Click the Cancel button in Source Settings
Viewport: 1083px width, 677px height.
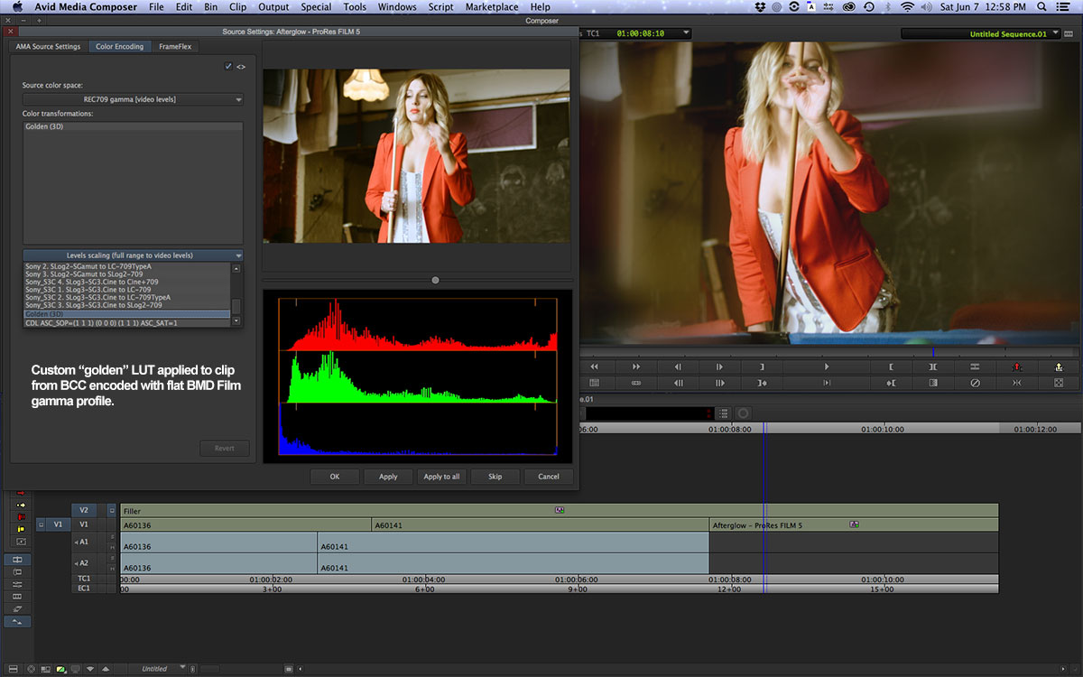pos(549,476)
